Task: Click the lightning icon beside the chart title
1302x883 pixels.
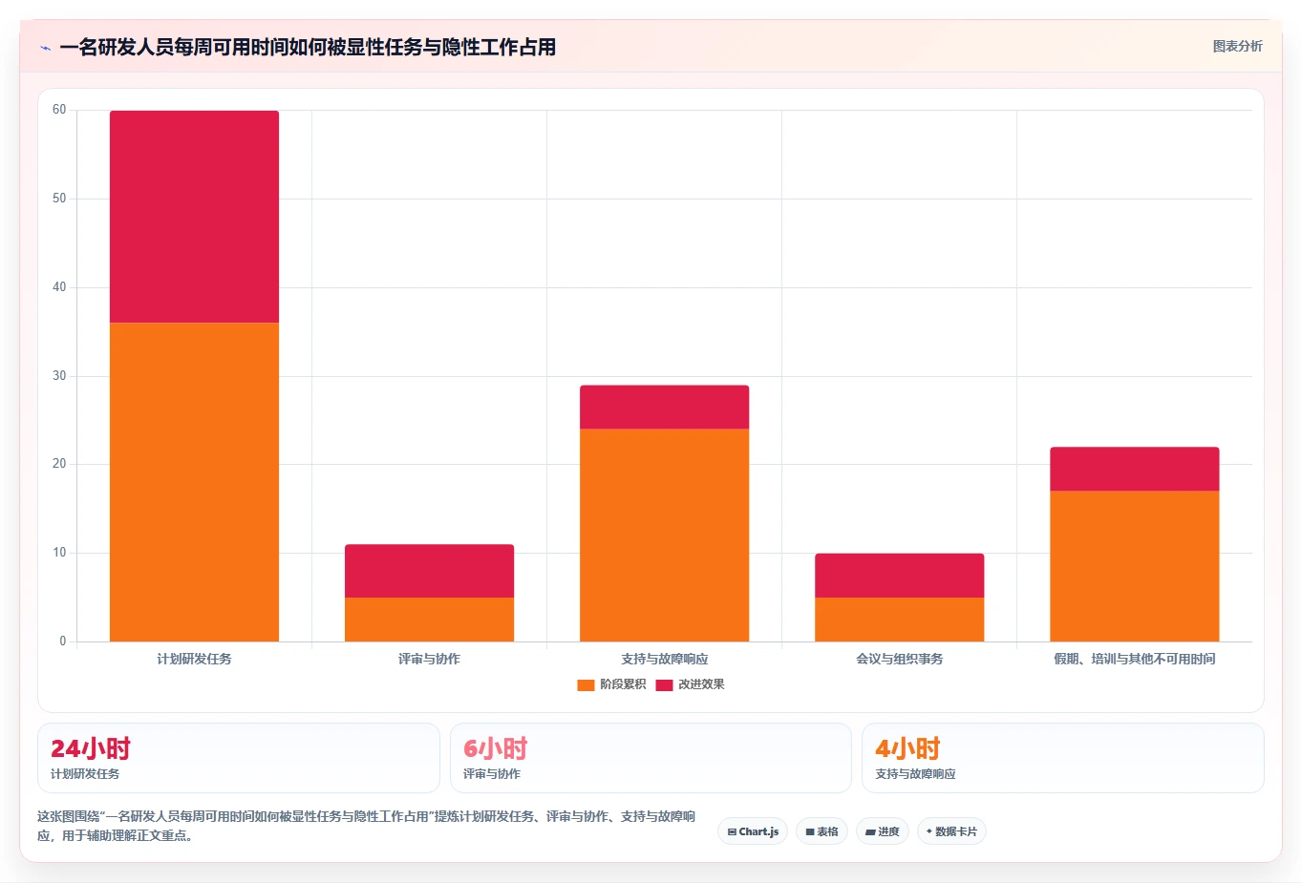Action: tap(45, 48)
